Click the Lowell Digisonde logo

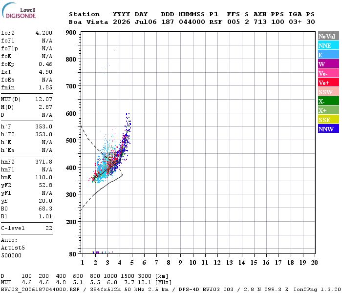coord(19,10)
